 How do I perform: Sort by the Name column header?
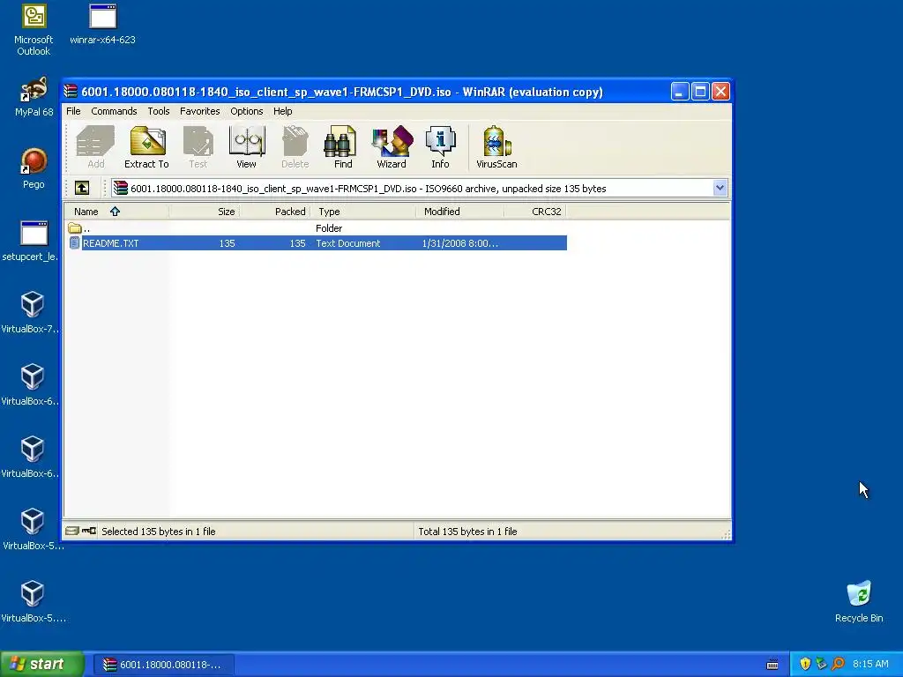tap(116, 212)
